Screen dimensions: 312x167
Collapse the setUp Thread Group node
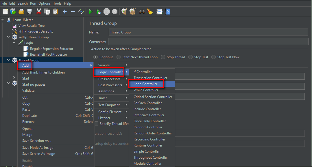pyautogui.click(x=8, y=37)
